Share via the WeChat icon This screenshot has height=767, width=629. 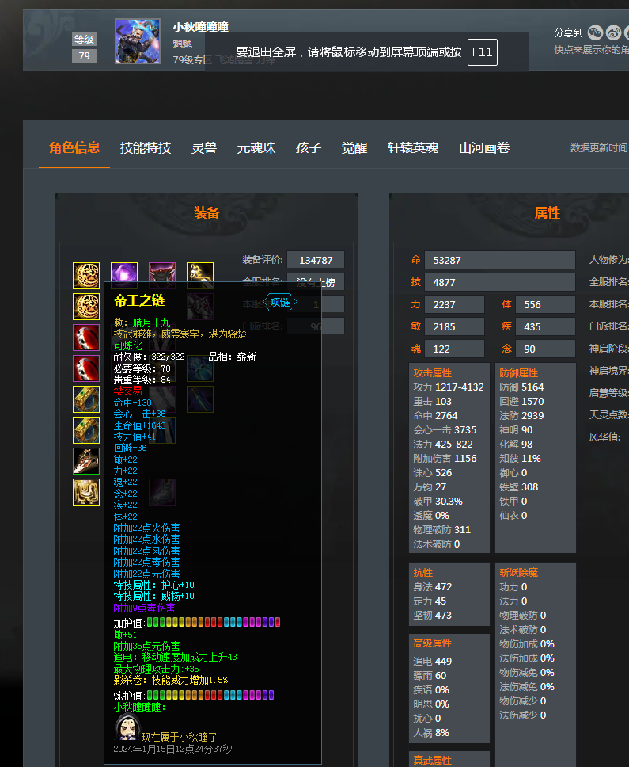coord(595,32)
